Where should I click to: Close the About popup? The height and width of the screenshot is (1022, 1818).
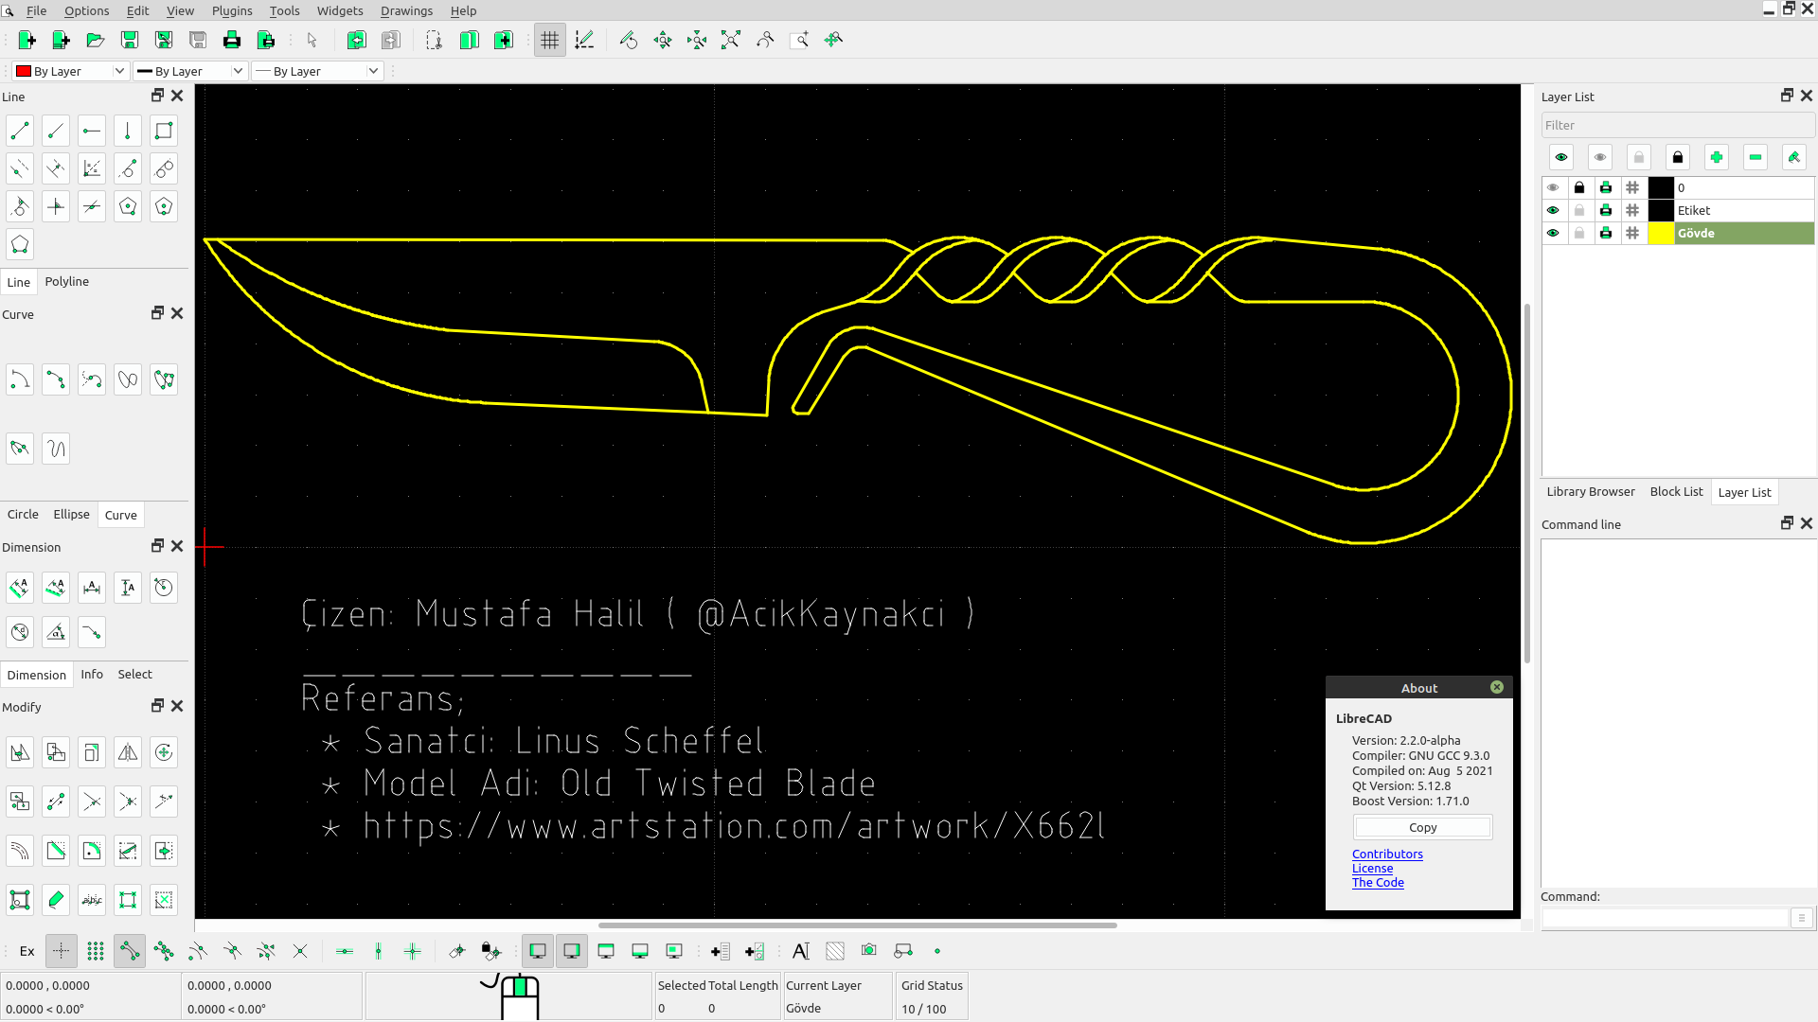tap(1497, 687)
